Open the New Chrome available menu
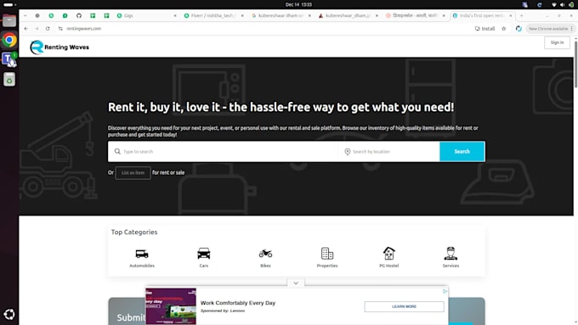The image size is (578, 325). [x=551, y=28]
